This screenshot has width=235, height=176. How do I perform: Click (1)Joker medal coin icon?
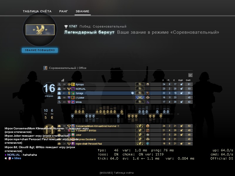point(148,98)
